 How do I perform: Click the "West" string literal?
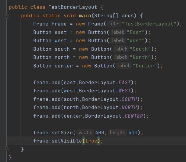(136, 40)
